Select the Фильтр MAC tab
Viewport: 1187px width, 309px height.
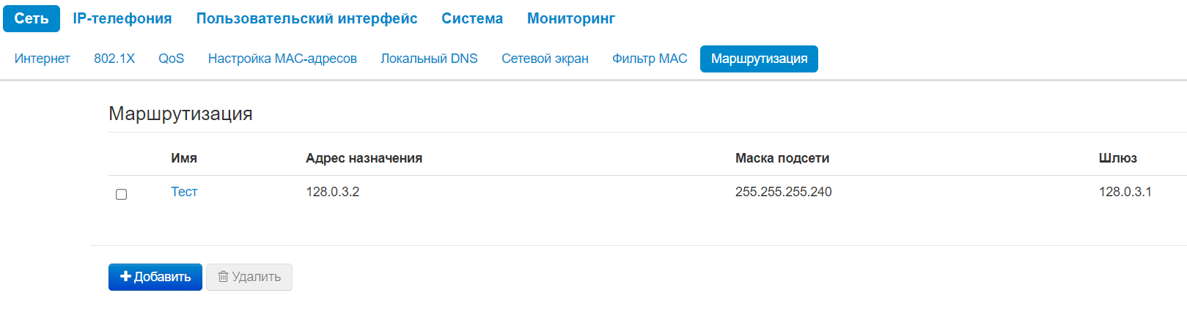[x=650, y=59]
